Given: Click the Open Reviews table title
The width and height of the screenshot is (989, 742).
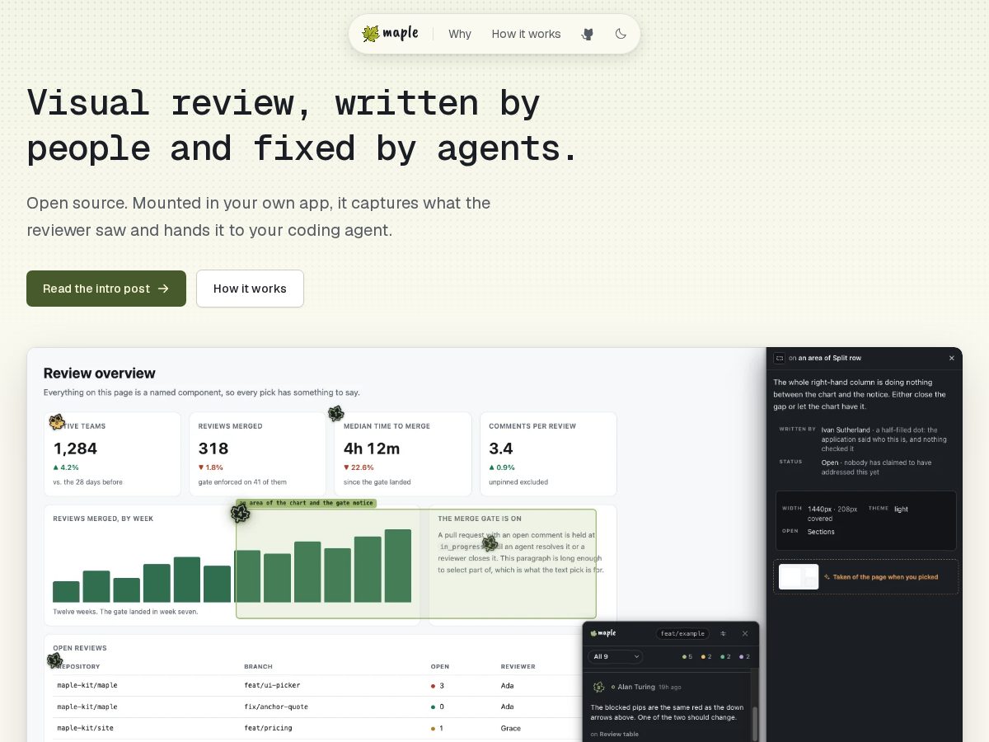Looking at the screenshot, I should pos(80,648).
